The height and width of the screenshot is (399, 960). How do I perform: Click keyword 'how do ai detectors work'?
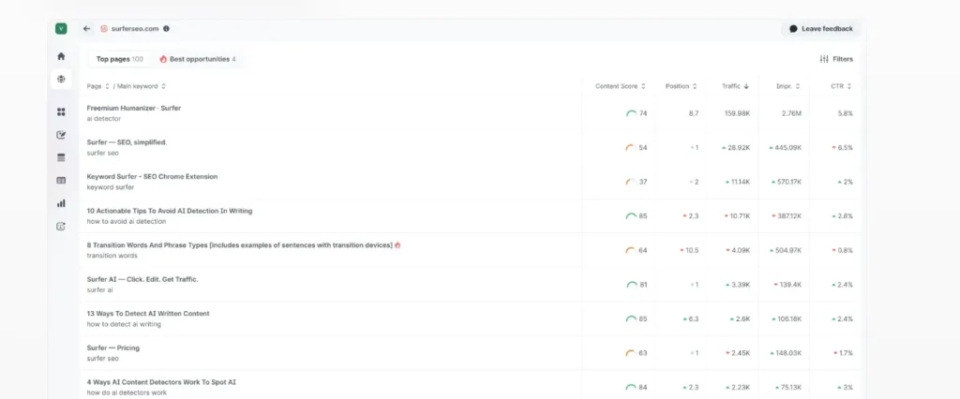pyautogui.click(x=127, y=392)
